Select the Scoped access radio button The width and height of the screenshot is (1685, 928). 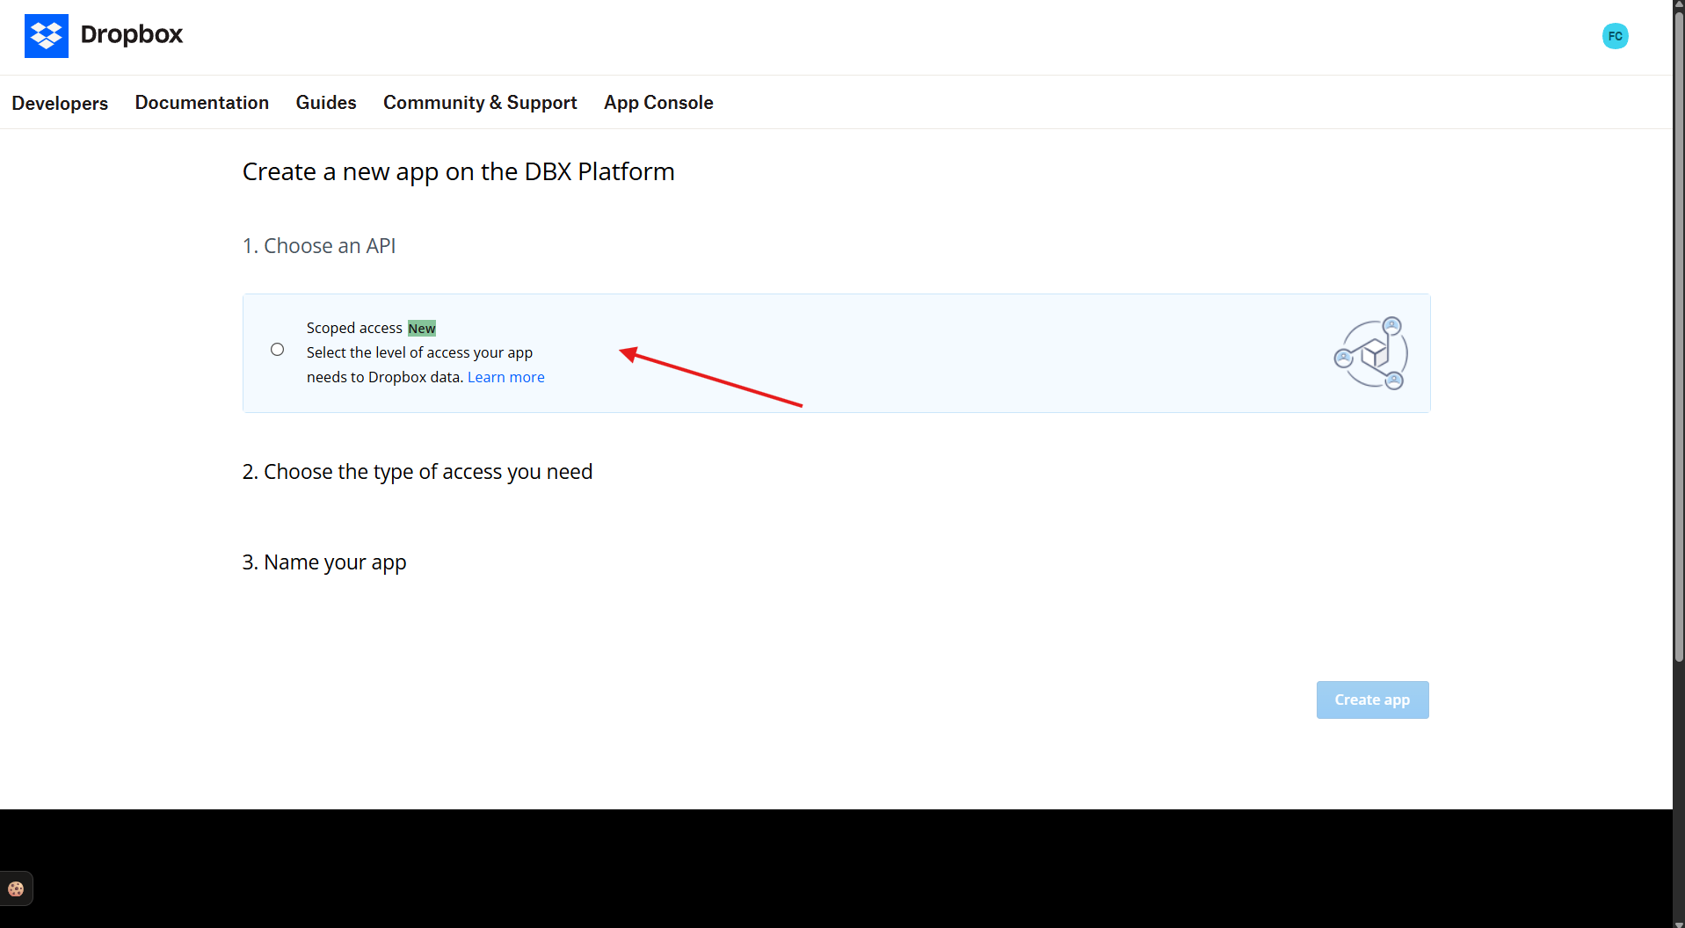(277, 350)
